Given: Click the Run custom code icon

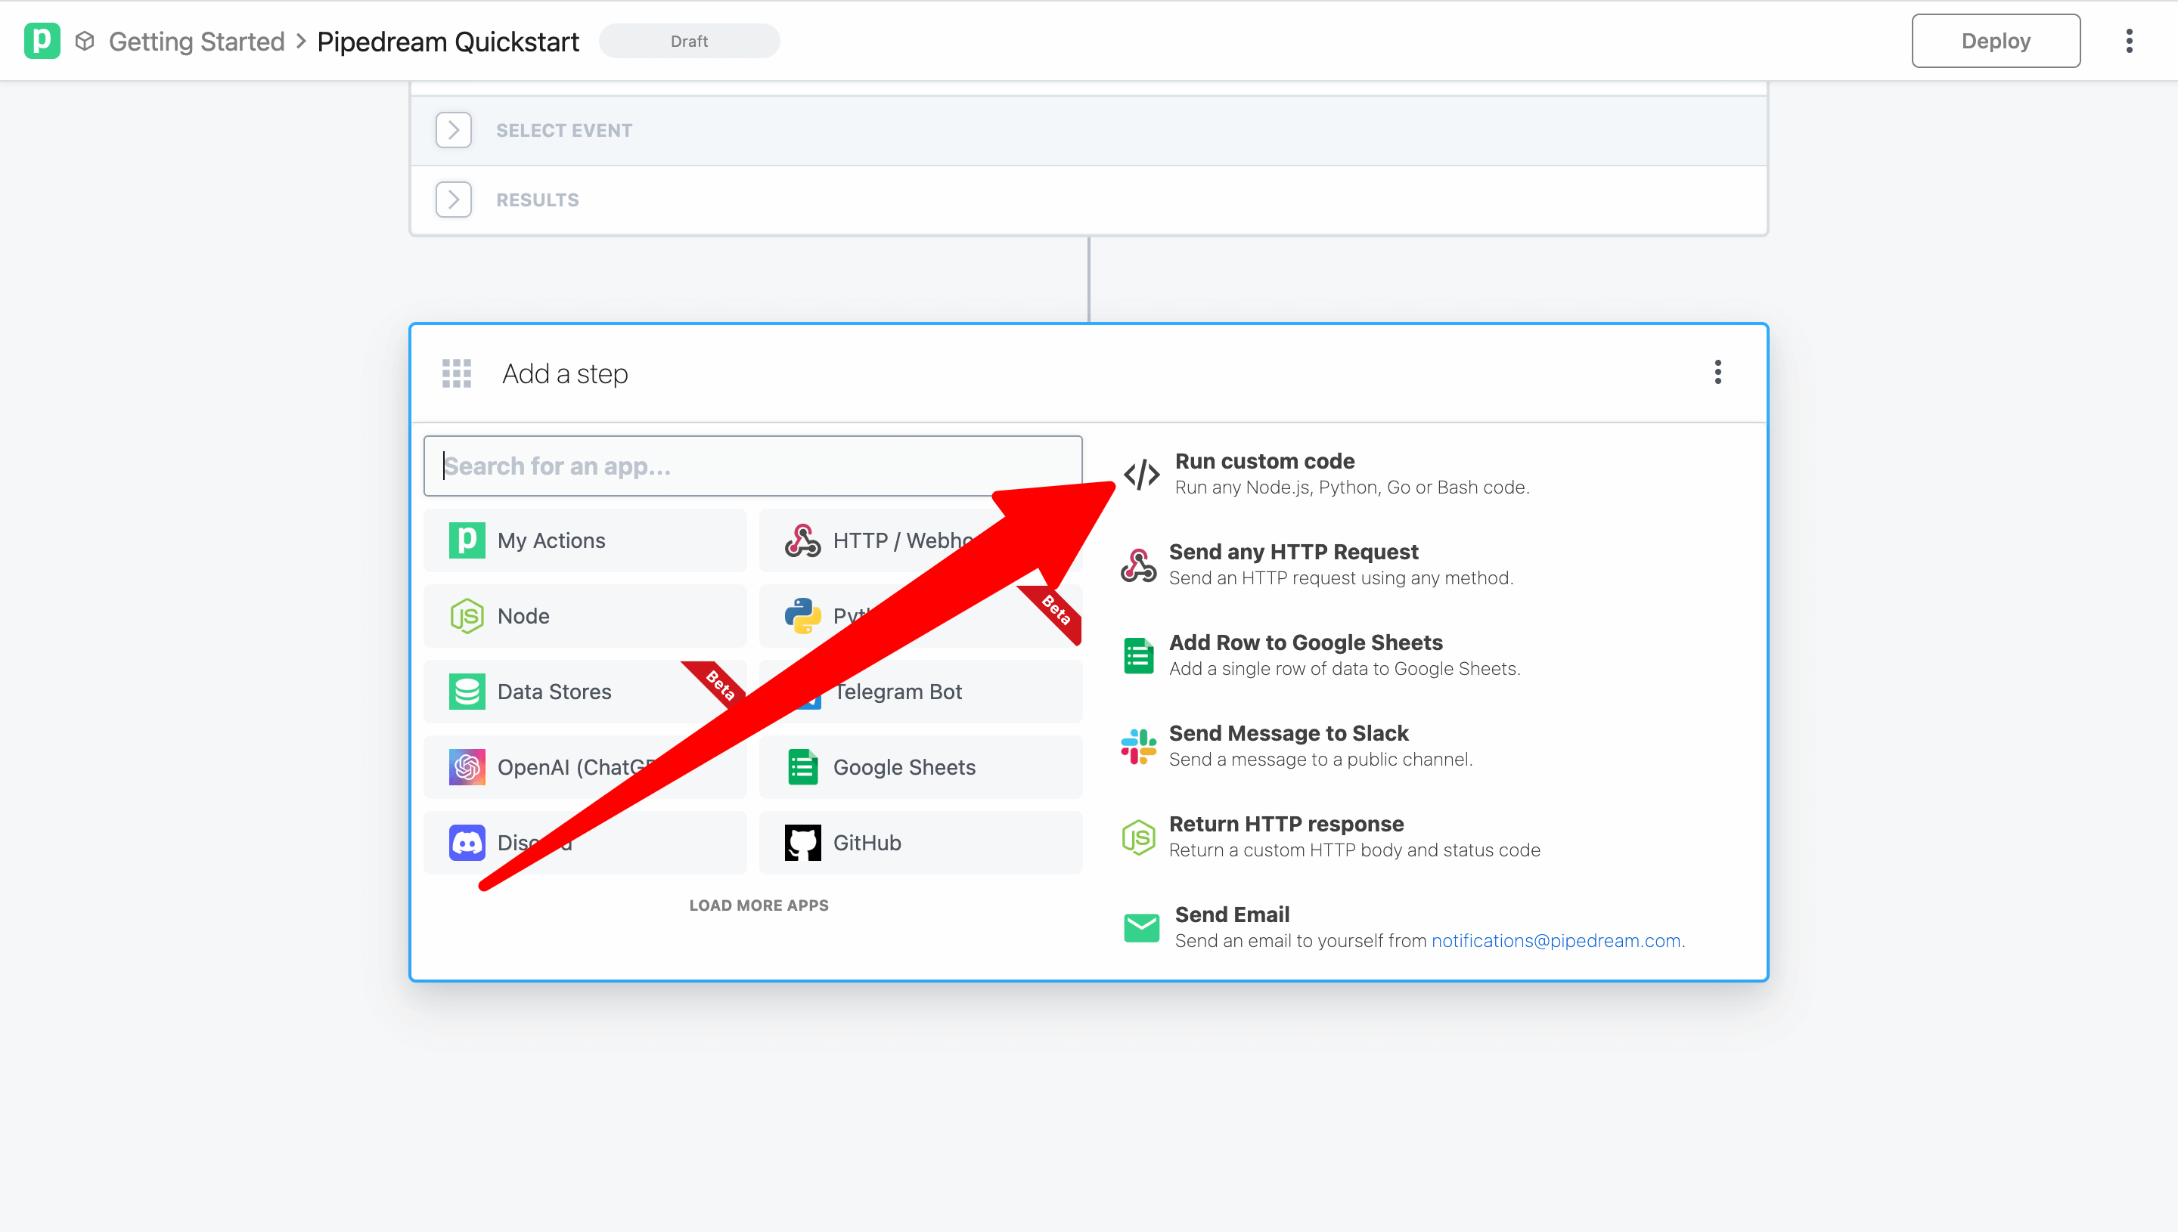Looking at the screenshot, I should (x=1141, y=474).
